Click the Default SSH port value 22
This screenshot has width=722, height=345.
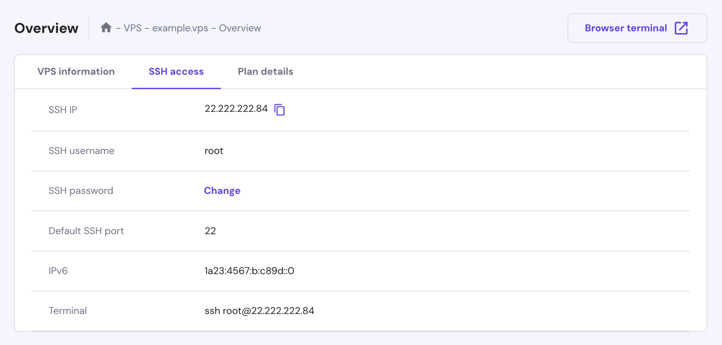(x=210, y=231)
